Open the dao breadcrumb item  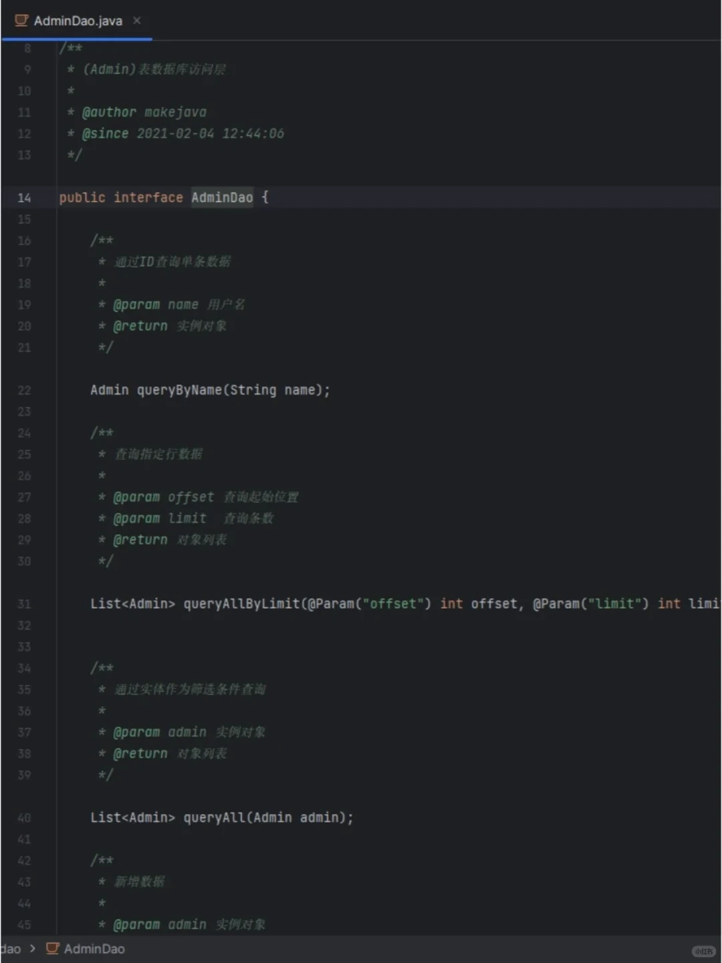coord(10,948)
